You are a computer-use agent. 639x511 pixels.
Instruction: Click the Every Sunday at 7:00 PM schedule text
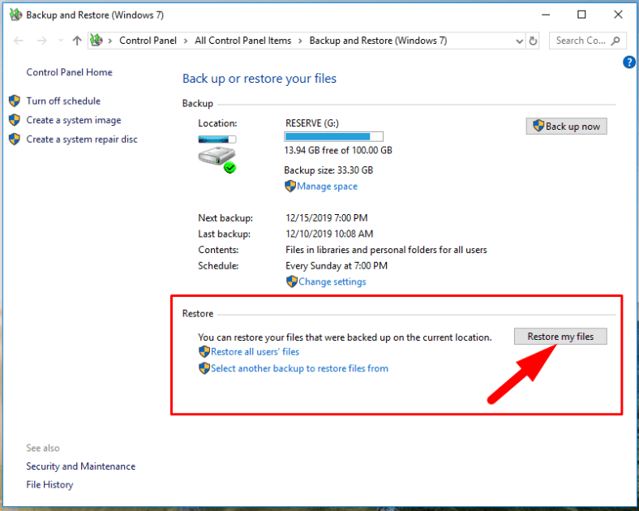pyautogui.click(x=337, y=266)
